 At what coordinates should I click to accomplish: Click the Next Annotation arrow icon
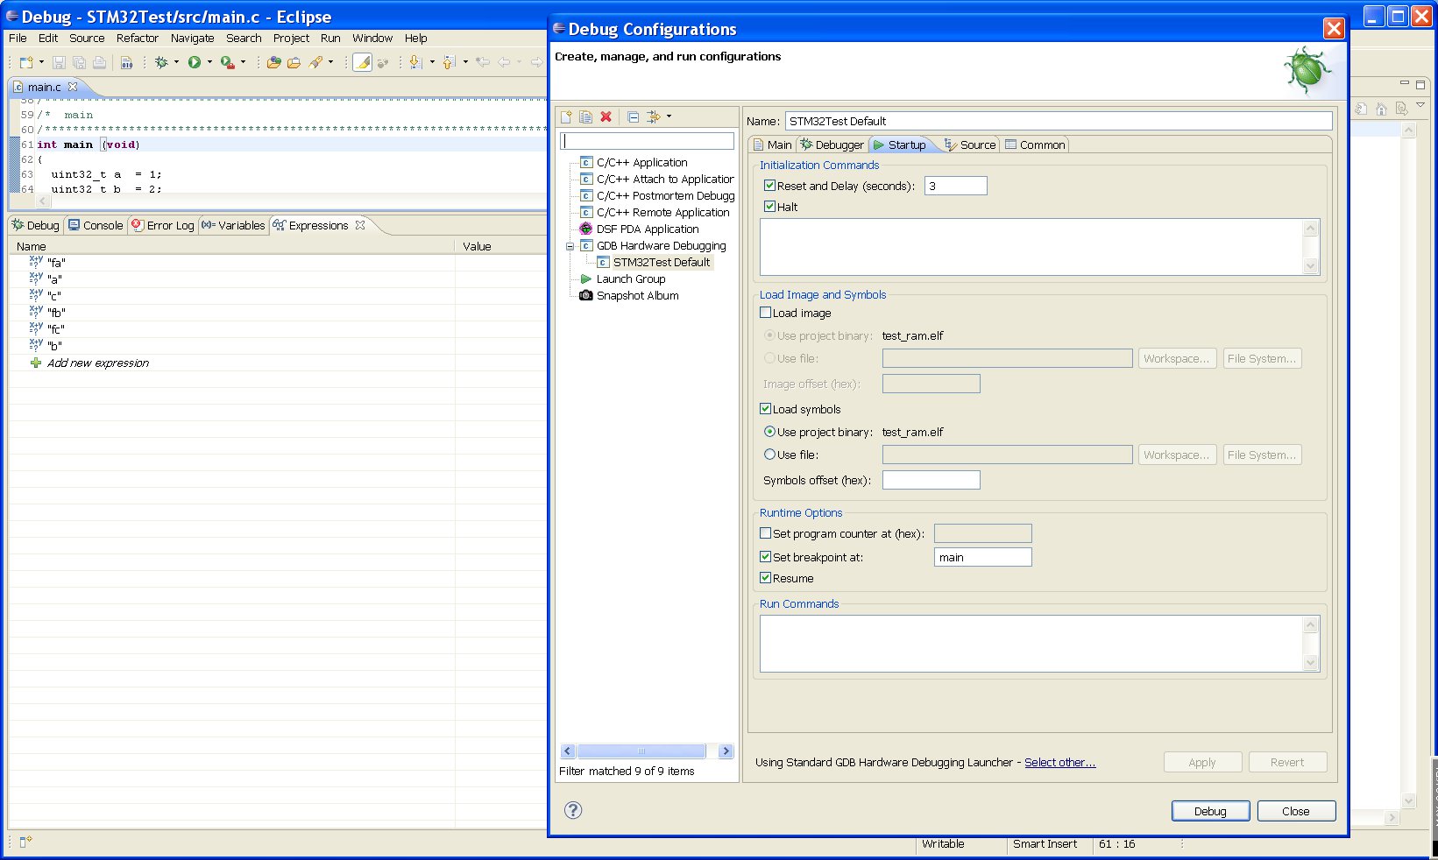[416, 62]
